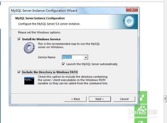This screenshot has height=123, width=167.
Task: Click the 'Check this option to include' description
Action: (x=73, y=80)
